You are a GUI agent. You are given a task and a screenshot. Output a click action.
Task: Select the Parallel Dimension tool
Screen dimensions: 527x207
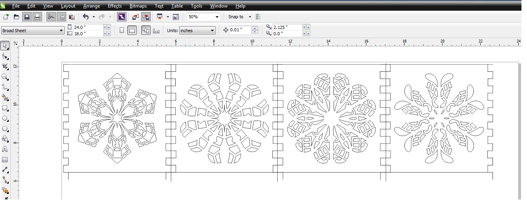[x=5, y=170]
